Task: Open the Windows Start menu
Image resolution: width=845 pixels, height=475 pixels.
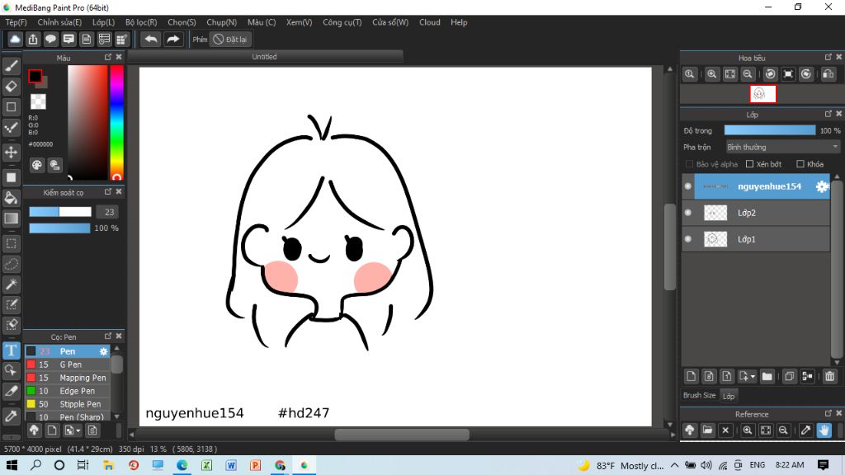Action: 12,465
